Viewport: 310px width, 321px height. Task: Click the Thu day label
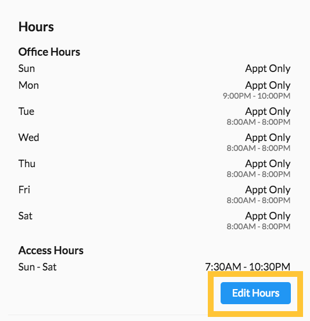click(x=27, y=164)
